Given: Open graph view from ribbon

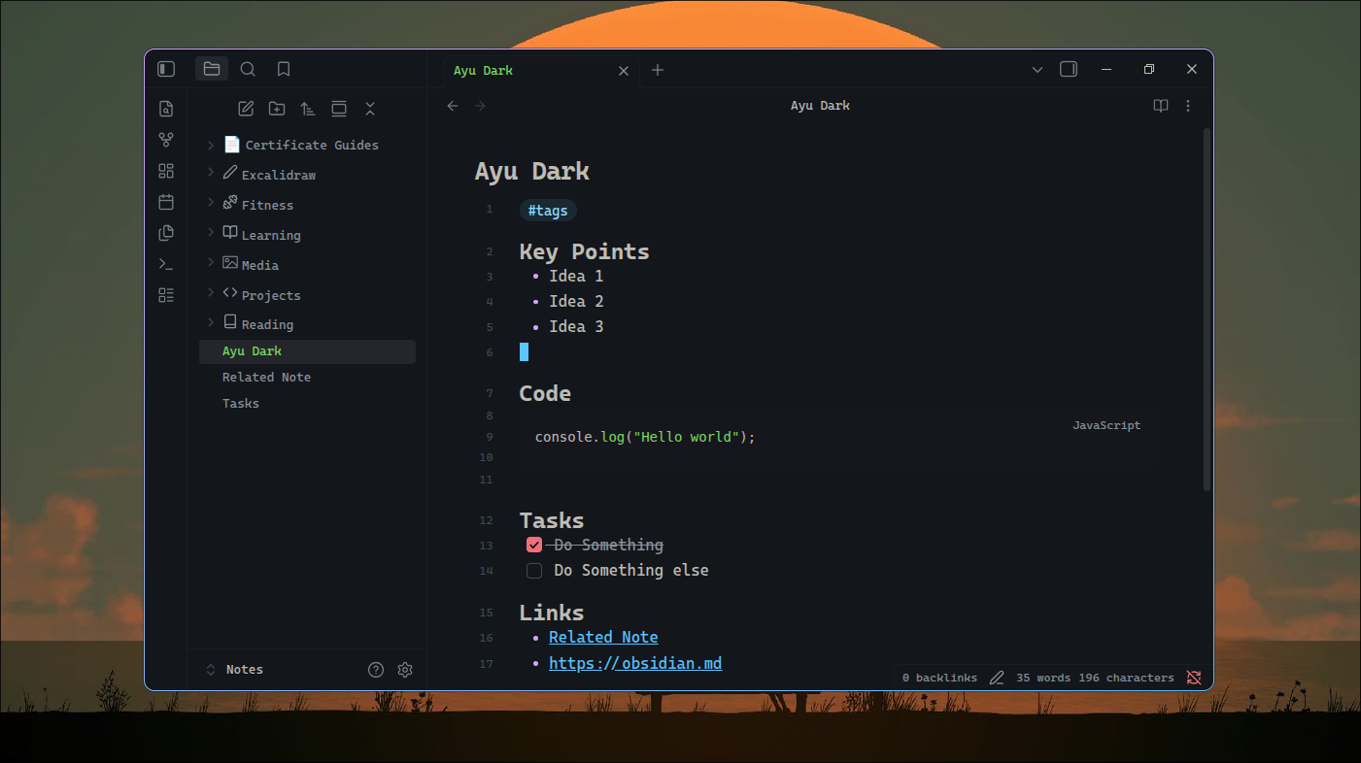Looking at the screenshot, I should click(x=166, y=140).
